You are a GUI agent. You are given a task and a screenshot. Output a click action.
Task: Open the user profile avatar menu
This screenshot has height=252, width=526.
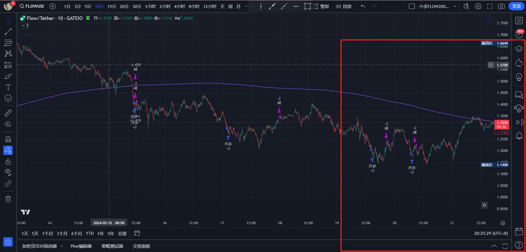point(8,6)
